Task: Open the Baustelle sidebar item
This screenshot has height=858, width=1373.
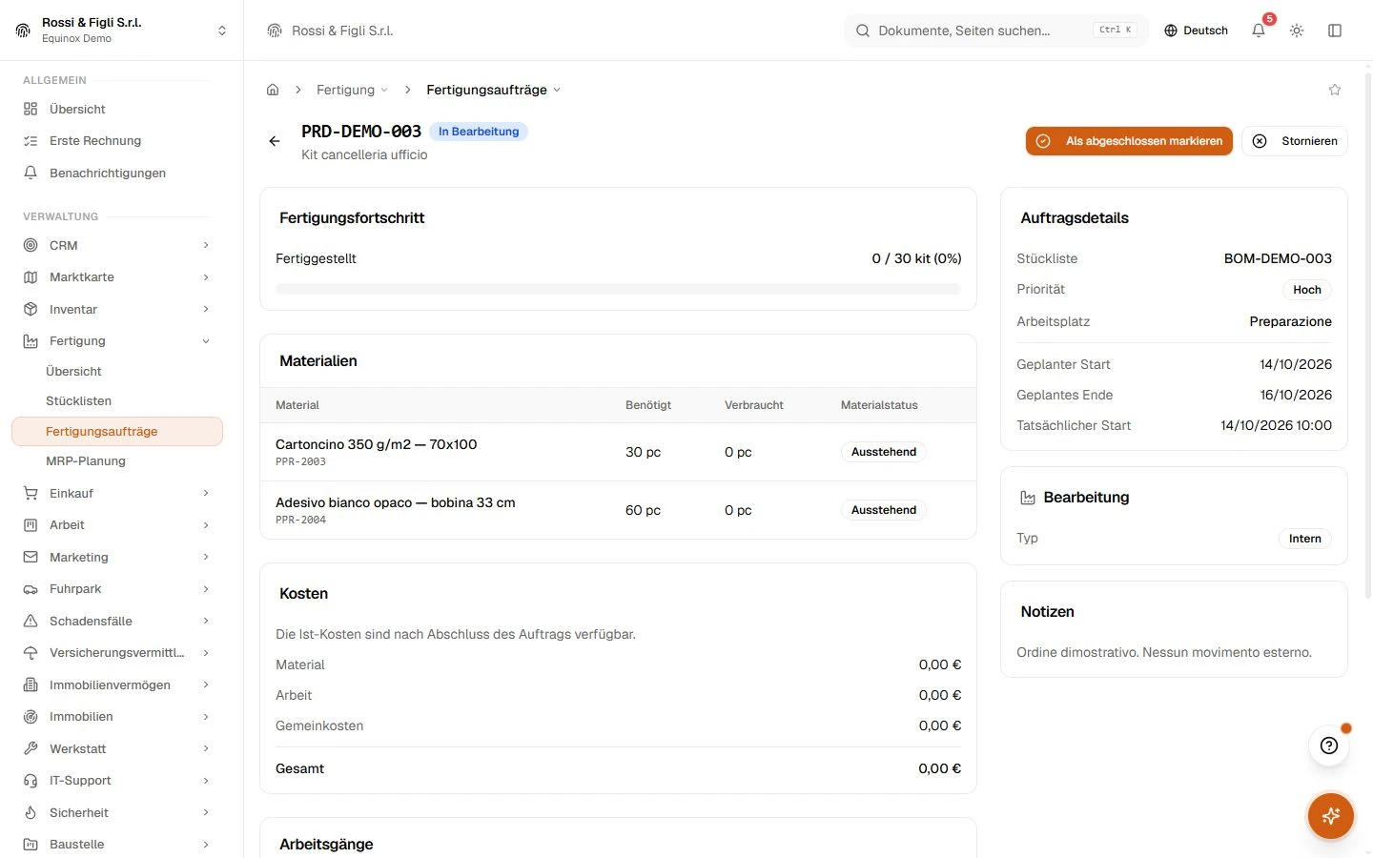Action: pyautogui.click(x=116, y=845)
